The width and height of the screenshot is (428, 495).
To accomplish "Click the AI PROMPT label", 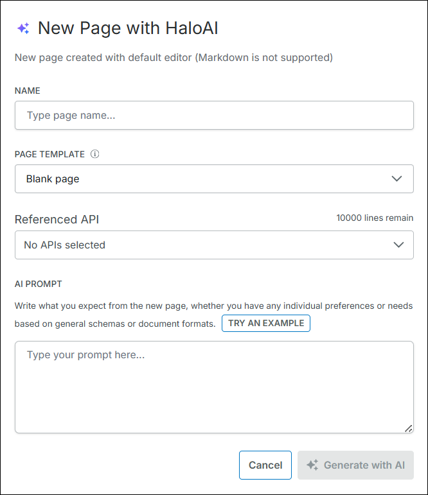I will coord(38,284).
